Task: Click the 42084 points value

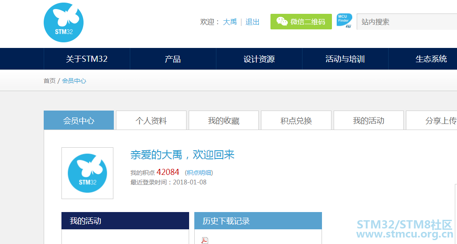Action: click(168, 172)
